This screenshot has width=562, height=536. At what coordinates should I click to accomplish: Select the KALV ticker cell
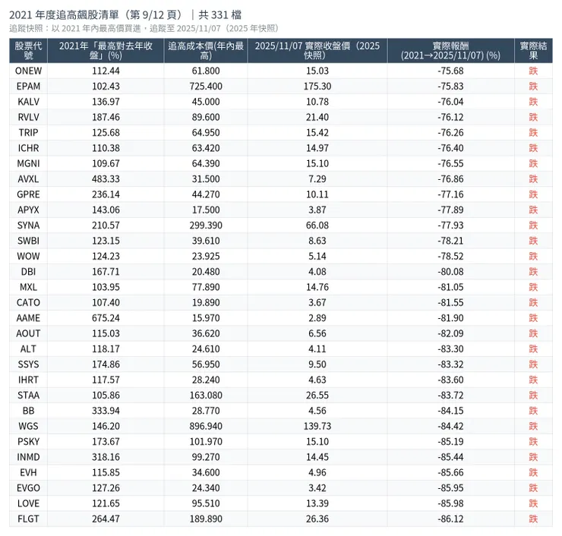click(x=28, y=102)
